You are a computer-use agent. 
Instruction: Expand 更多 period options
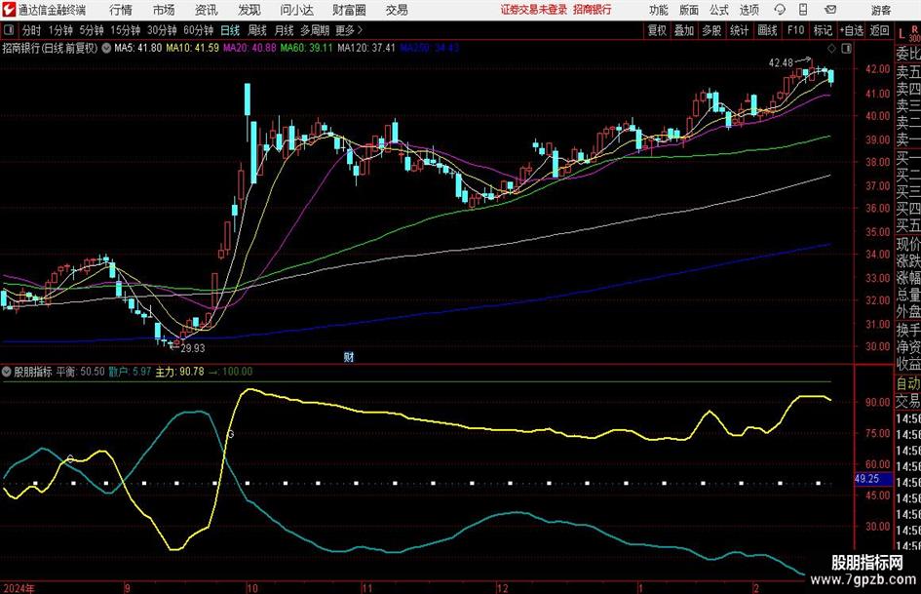pos(349,30)
